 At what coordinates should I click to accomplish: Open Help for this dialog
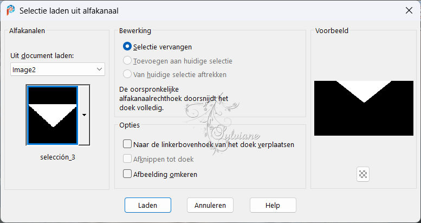(x=273, y=205)
